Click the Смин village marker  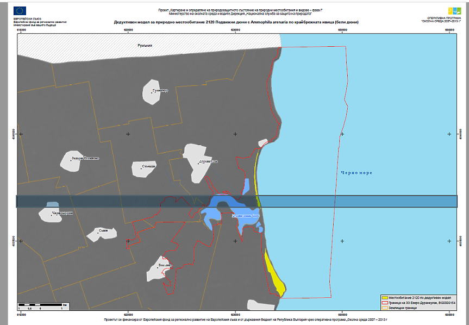102,233
